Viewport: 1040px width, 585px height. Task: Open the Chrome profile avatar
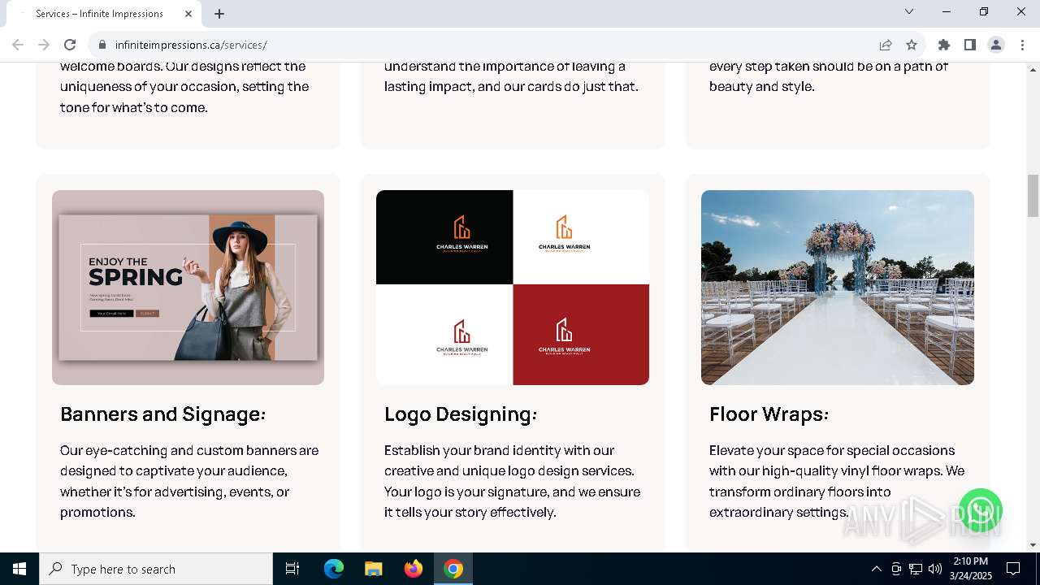(996, 45)
